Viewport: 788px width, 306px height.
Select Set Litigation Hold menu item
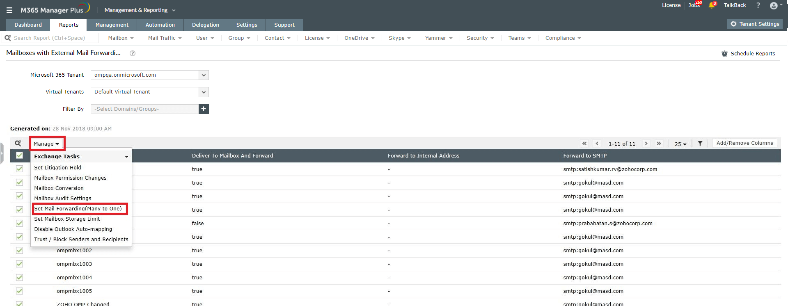(57, 168)
